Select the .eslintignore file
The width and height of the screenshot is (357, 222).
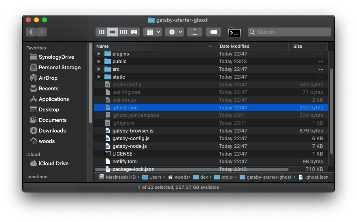(x=211, y=92)
